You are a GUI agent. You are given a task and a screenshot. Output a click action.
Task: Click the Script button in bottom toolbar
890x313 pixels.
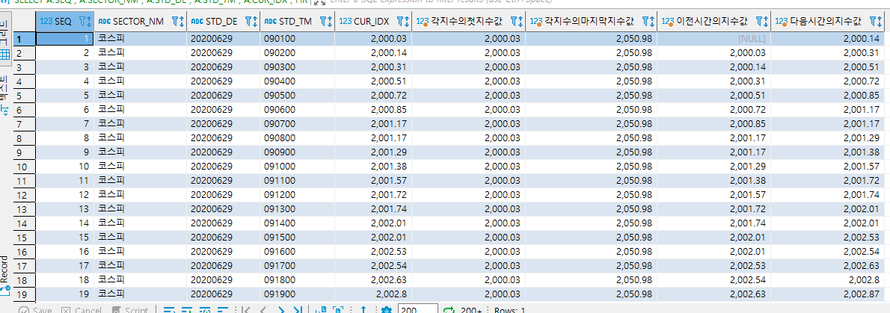pyautogui.click(x=130, y=311)
